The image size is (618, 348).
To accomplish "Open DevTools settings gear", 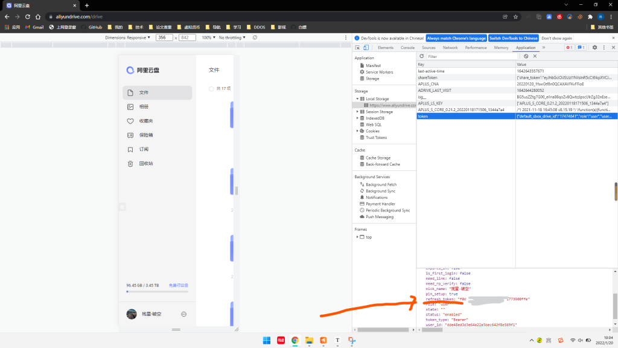I will pos(594,47).
